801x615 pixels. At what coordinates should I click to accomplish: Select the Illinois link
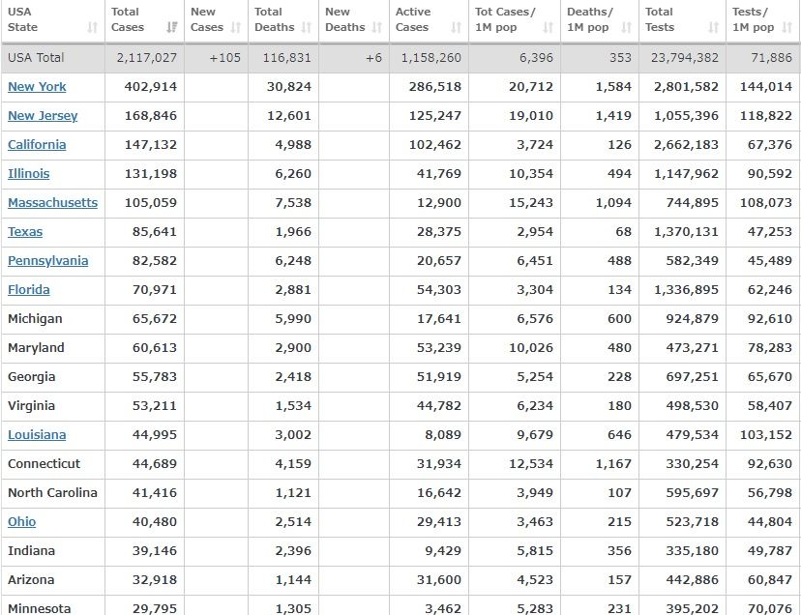pyautogui.click(x=28, y=174)
